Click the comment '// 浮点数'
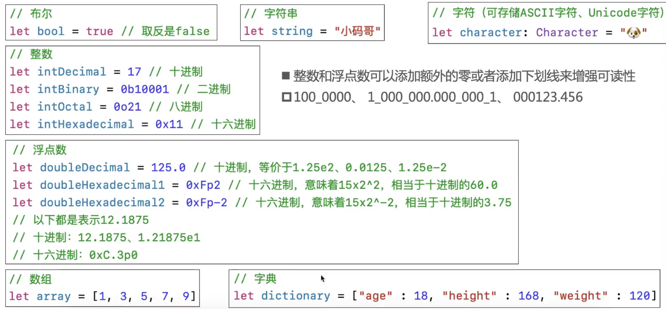 [40, 150]
